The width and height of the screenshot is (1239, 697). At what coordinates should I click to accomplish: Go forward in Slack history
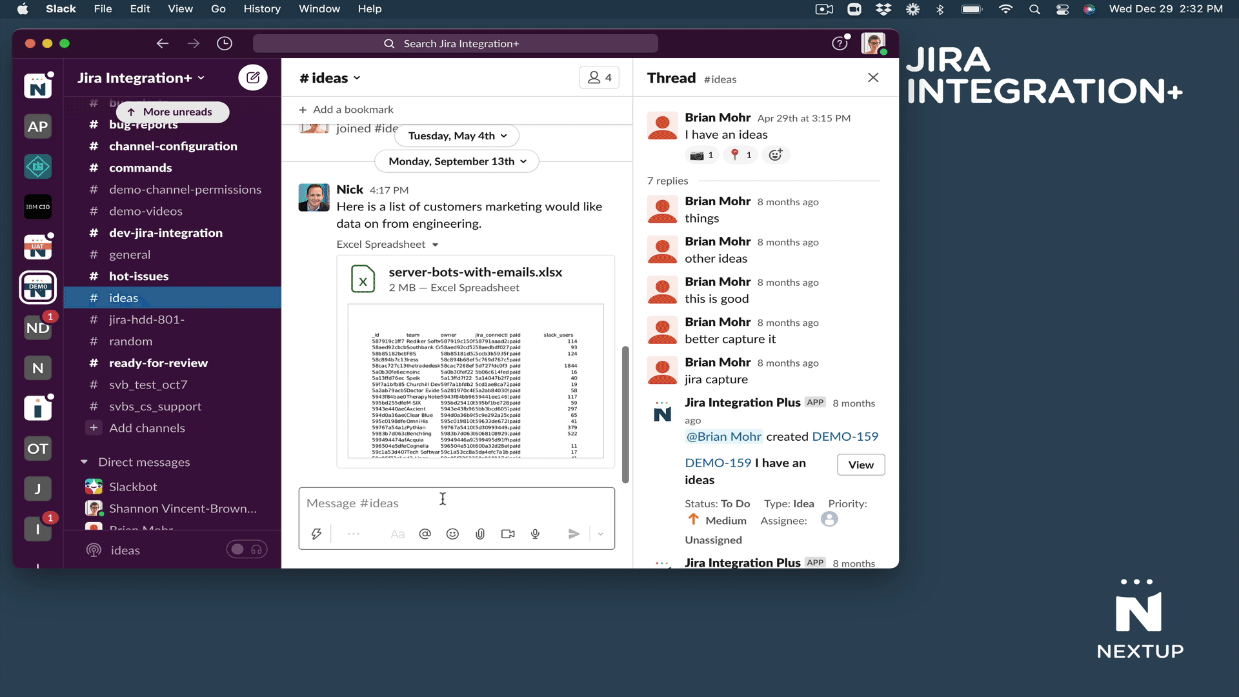194,43
